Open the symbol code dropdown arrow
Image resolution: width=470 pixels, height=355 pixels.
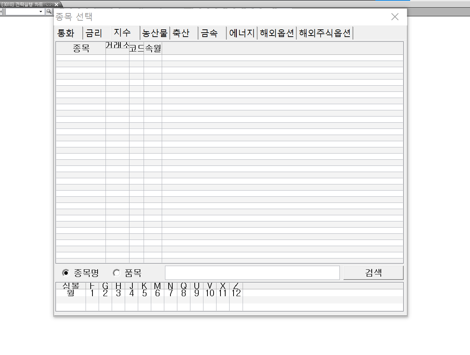tap(41, 12)
